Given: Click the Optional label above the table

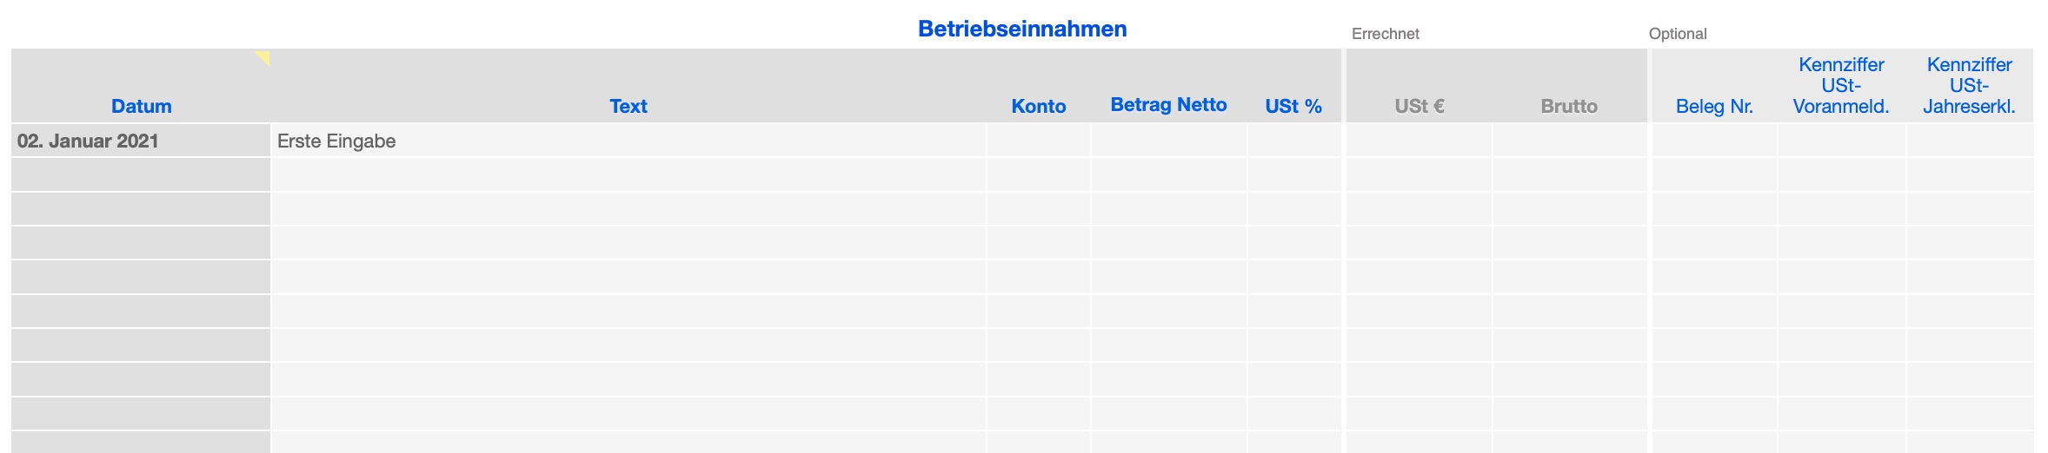Looking at the screenshot, I should (x=1678, y=34).
